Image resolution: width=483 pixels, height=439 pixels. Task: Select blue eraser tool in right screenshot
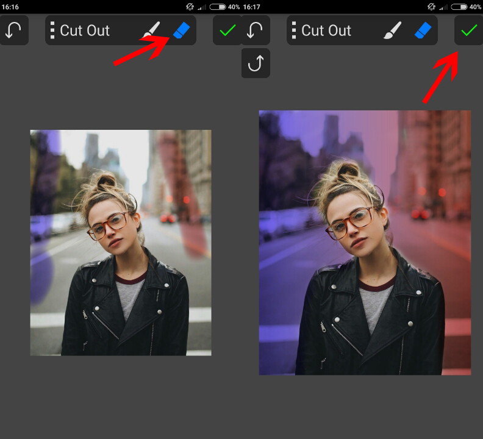pyautogui.click(x=423, y=30)
